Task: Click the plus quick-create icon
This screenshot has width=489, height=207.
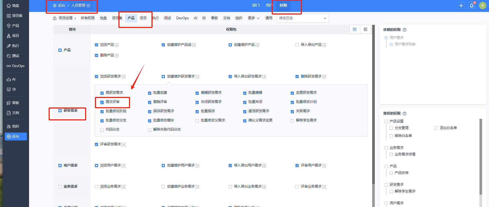Action: [x=461, y=6]
